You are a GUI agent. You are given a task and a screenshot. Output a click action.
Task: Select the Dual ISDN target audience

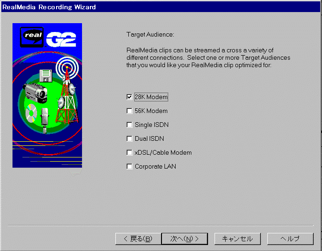pos(129,139)
